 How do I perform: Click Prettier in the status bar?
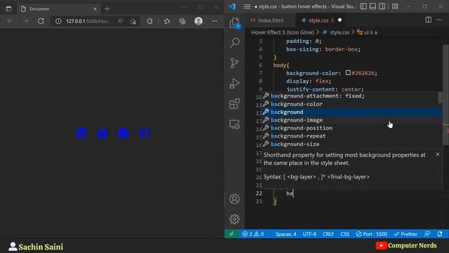coord(406,234)
